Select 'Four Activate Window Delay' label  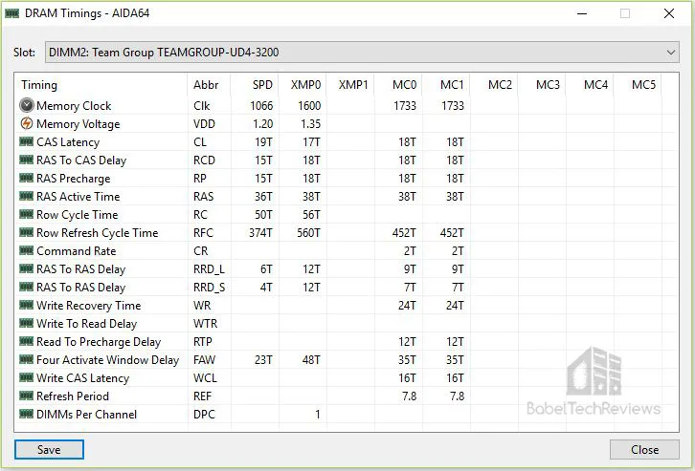(x=108, y=359)
